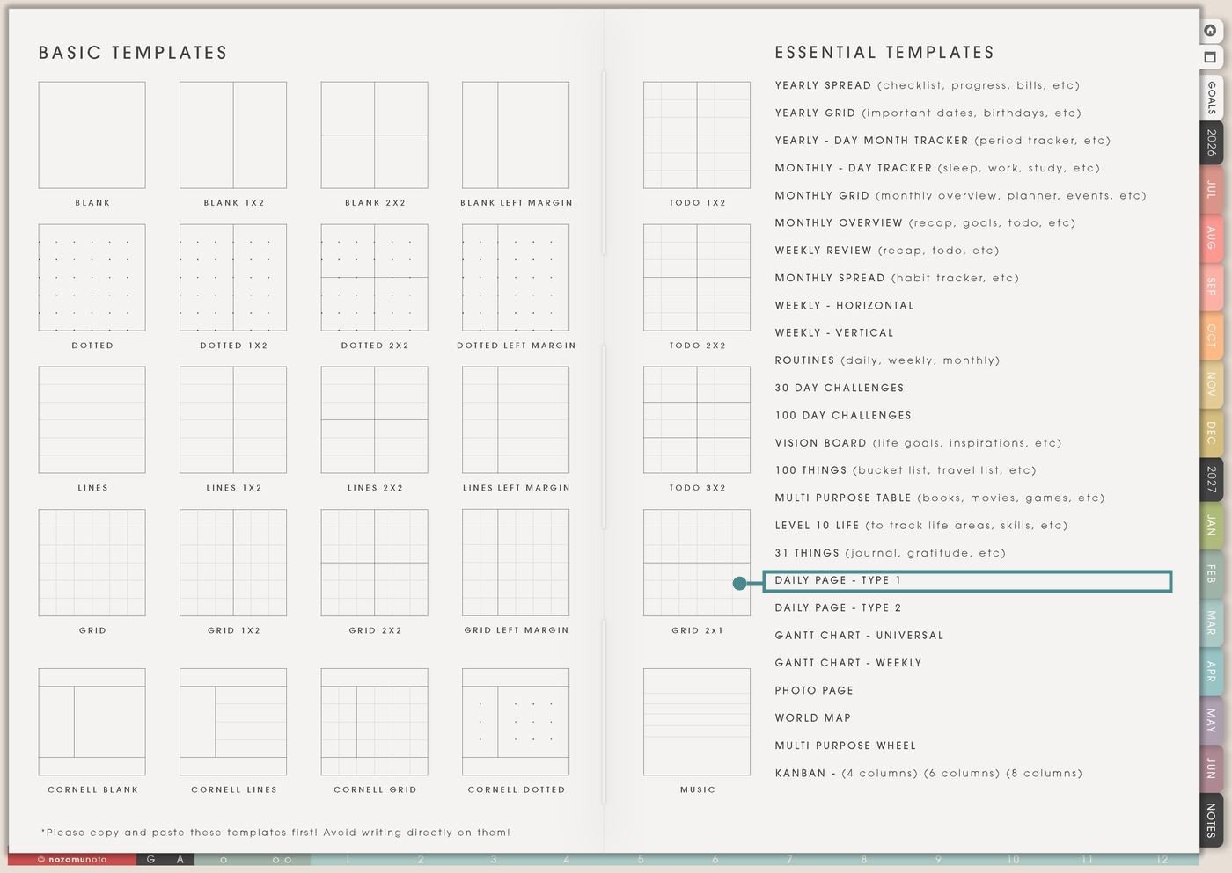
Task: Open the BLANK 1X2 template thumbnail
Action: [x=233, y=135]
